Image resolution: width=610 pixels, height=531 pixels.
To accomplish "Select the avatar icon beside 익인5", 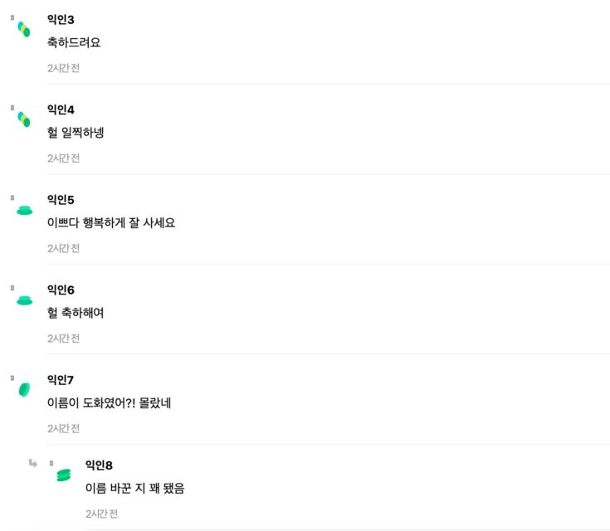I will pos(25,210).
